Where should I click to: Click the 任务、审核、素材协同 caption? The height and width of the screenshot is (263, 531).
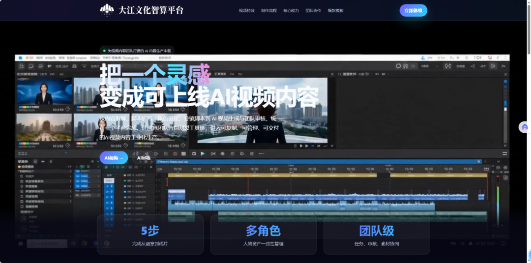click(377, 244)
